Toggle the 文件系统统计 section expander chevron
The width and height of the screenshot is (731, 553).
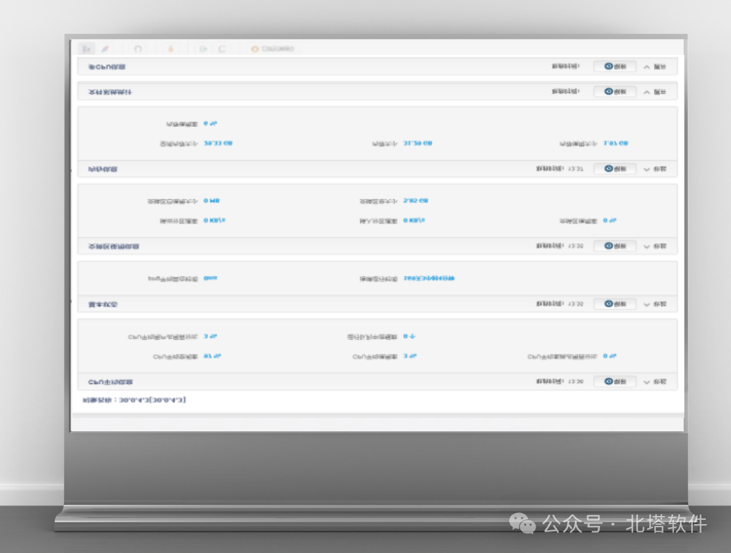[647, 92]
